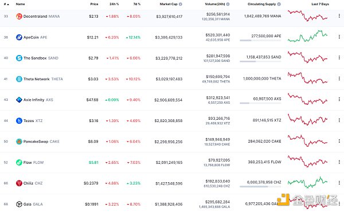This screenshot has width=344, height=212.
Task: Open three-dot menu for Flow row
Action: (339, 162)
